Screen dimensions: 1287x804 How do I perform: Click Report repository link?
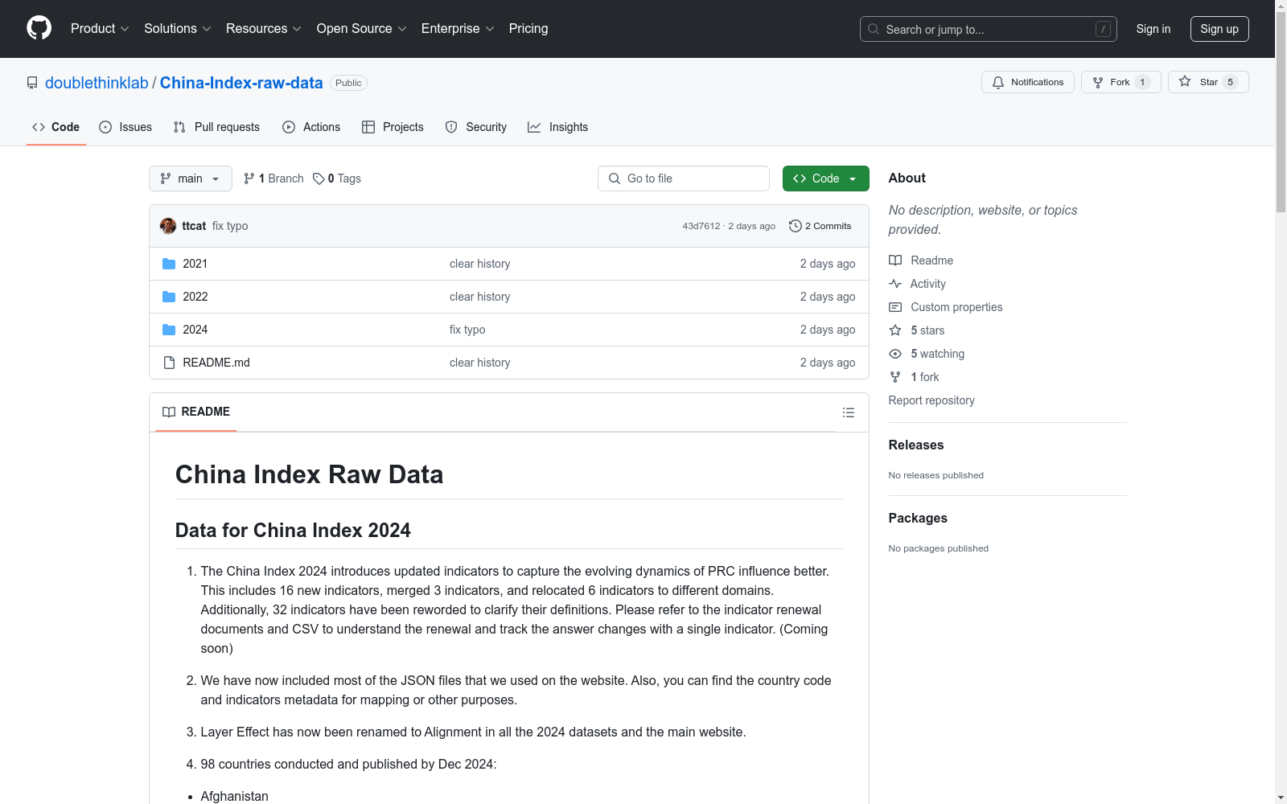(931, 400)
